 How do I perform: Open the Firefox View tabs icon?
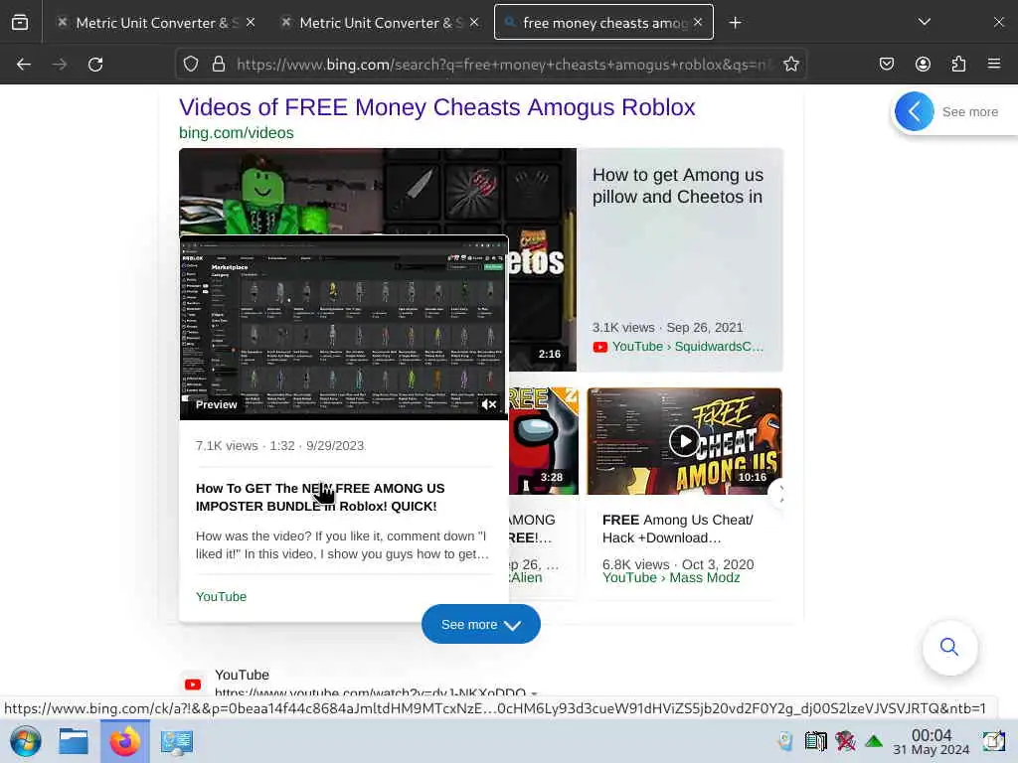point(20,22)
